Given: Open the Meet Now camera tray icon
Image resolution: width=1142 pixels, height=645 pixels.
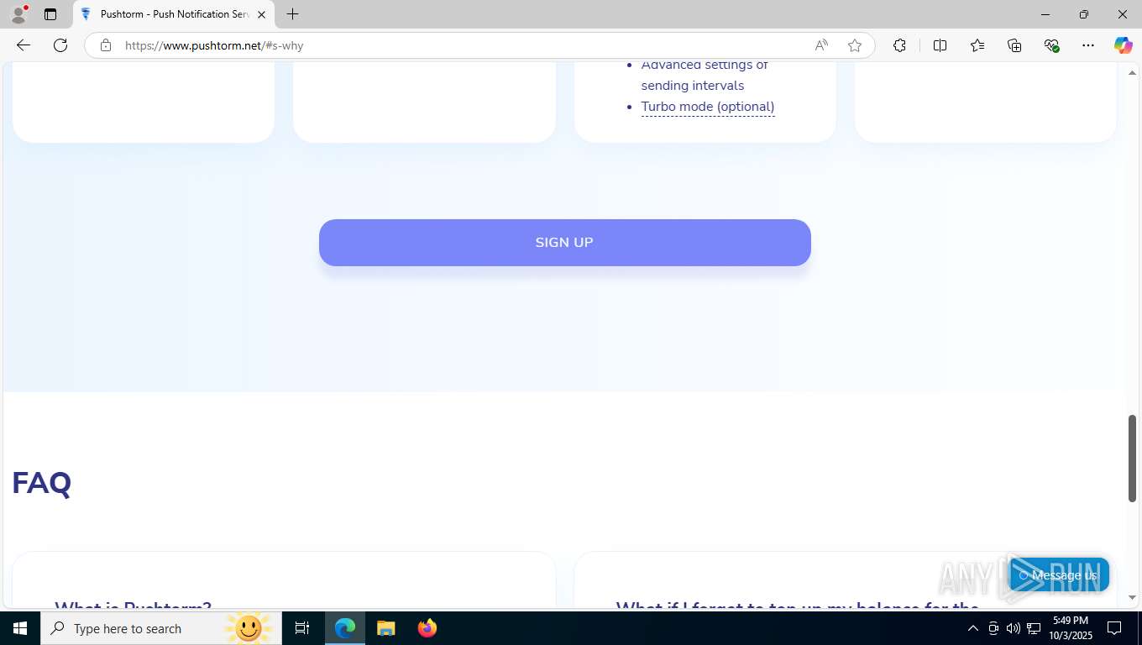Looking at the screenshot, I should click(993, 628).
